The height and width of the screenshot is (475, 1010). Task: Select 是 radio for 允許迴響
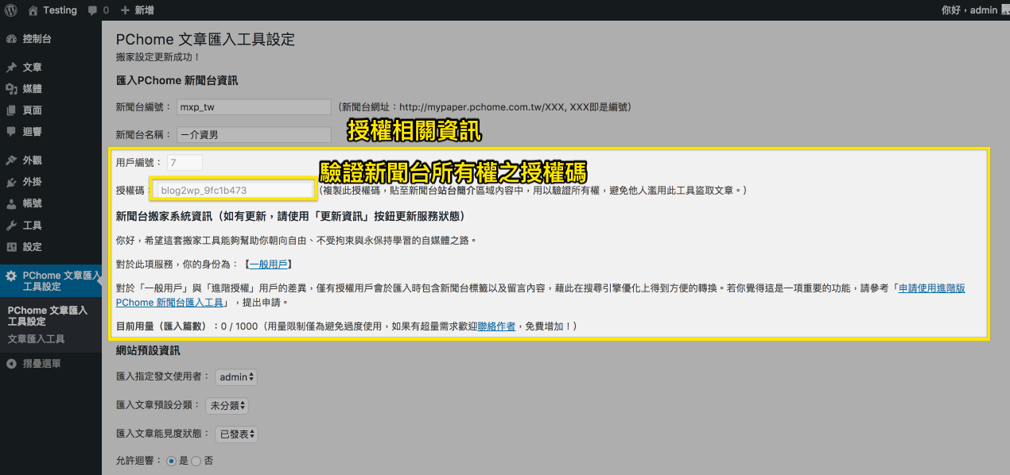coord(171,461)
